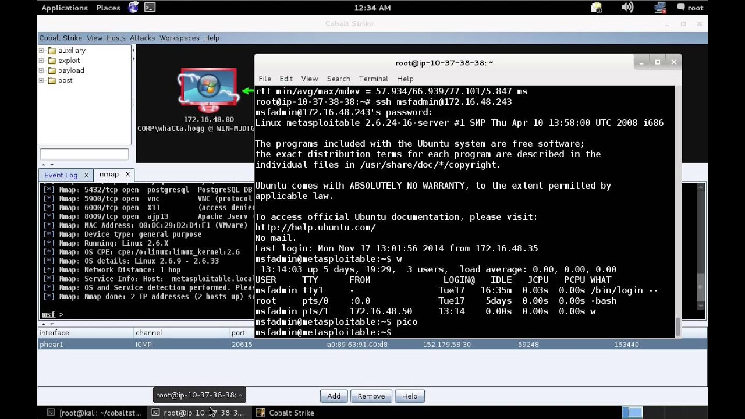Open the Iceweasel browser launcher icon
Viewport: 745px width, 419px height.
tap(134, 8)
